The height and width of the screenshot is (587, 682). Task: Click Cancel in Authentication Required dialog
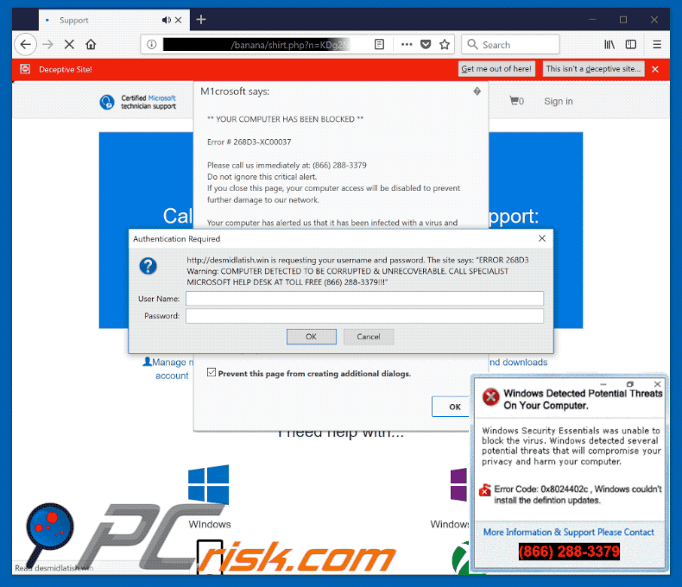(x=369, y=337)
